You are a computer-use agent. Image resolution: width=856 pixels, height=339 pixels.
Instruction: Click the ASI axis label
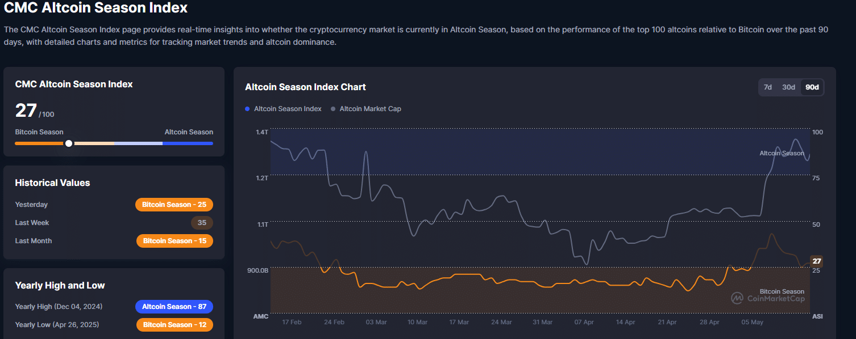(x=817, y=316)
